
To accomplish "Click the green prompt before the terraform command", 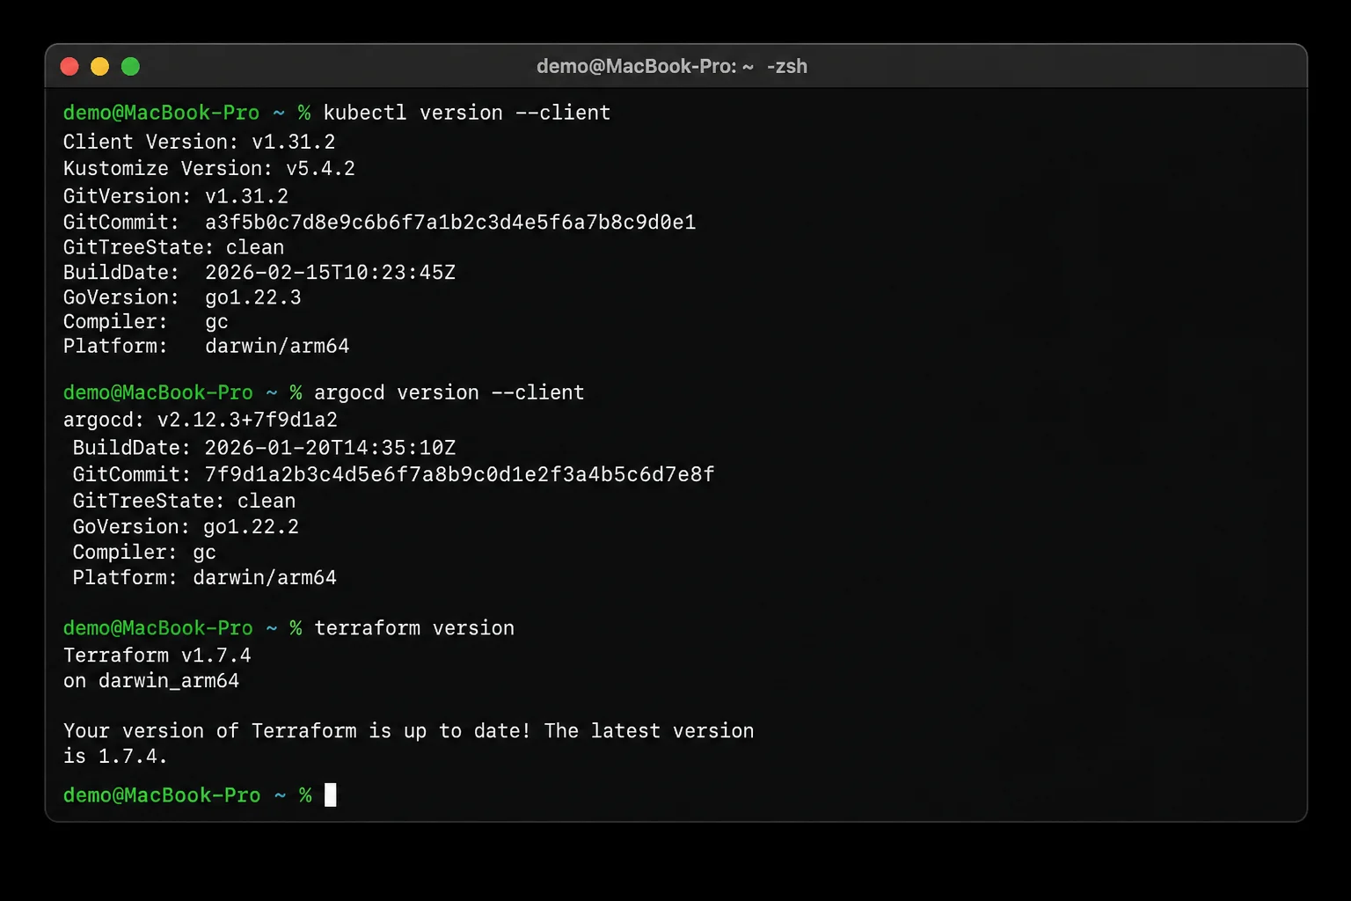I will [183, 628].
